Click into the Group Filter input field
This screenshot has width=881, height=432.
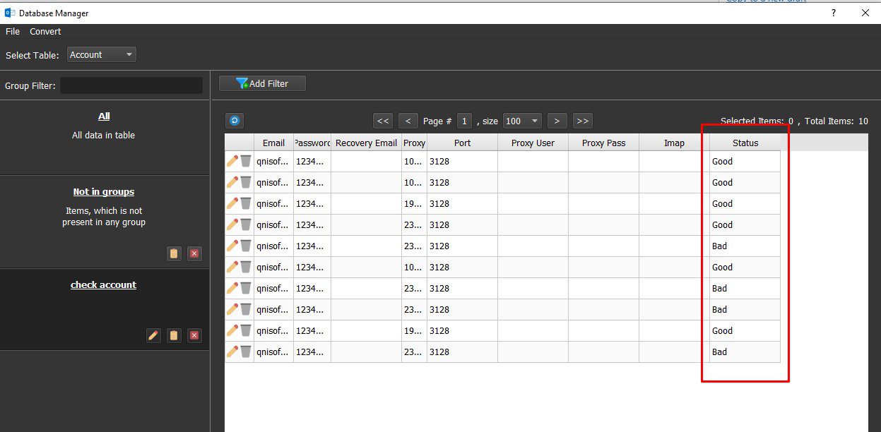click(131, 85)
